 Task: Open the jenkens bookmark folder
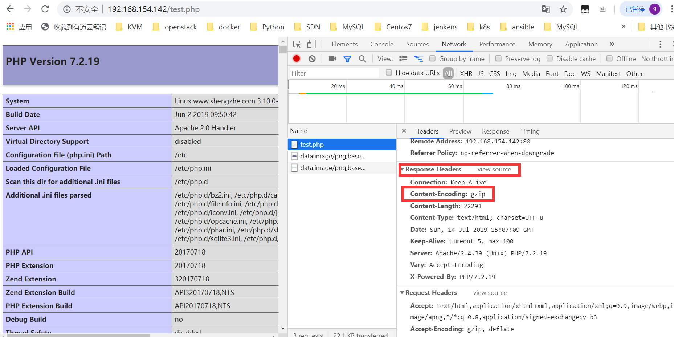tap(440, 27)
